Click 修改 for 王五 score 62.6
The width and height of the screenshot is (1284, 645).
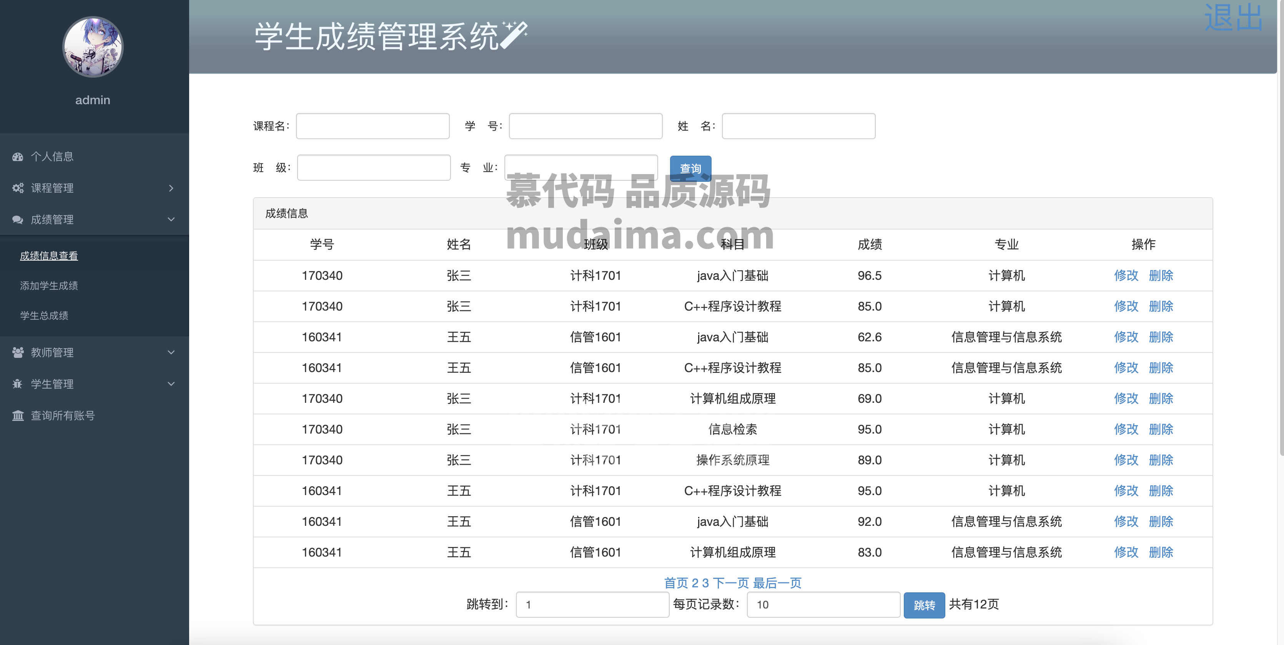pos(1126,337)
